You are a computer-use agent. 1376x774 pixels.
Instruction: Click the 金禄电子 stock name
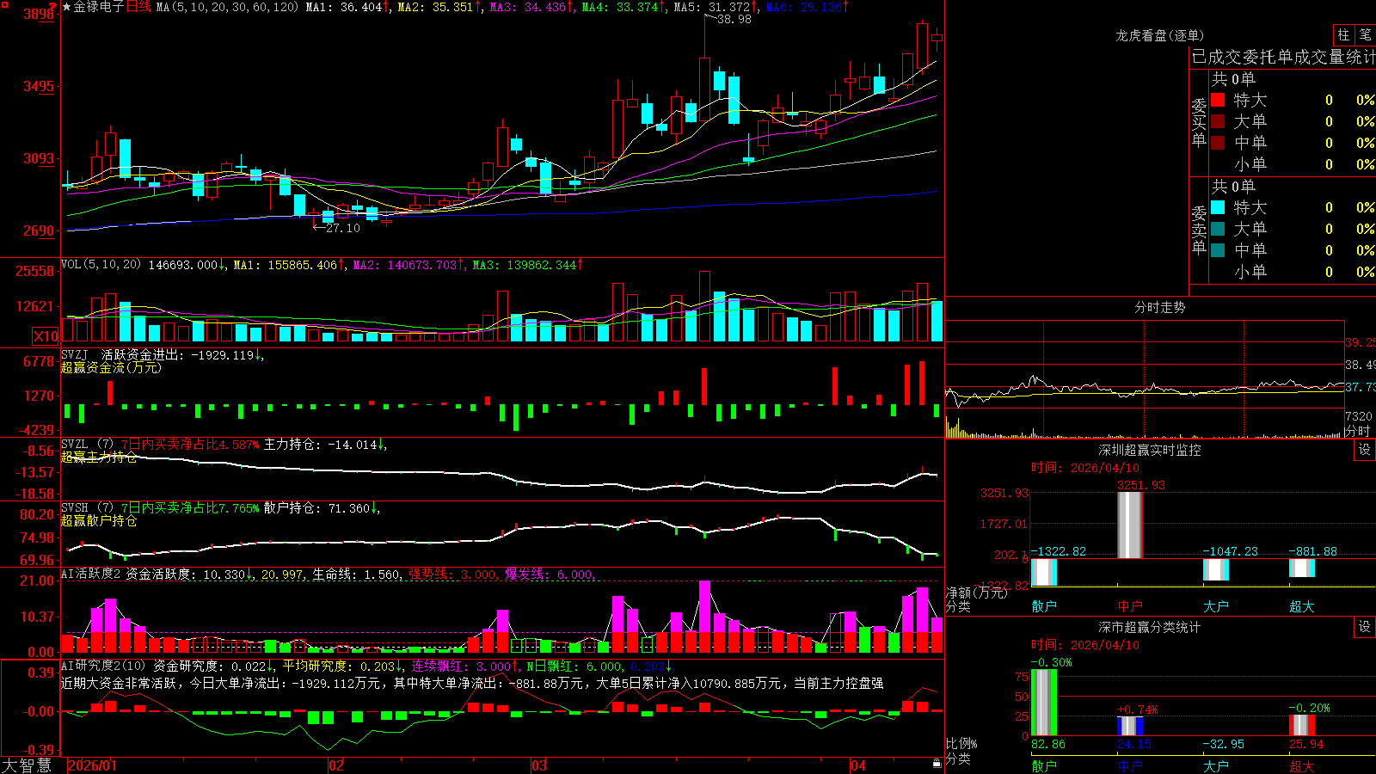coord(99,7)
